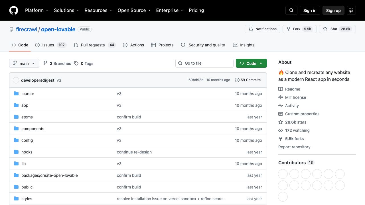Click the folder icon beside styles
Image resolution: width=365 pixels, height=205 pixels.
(x=16, y=199)
